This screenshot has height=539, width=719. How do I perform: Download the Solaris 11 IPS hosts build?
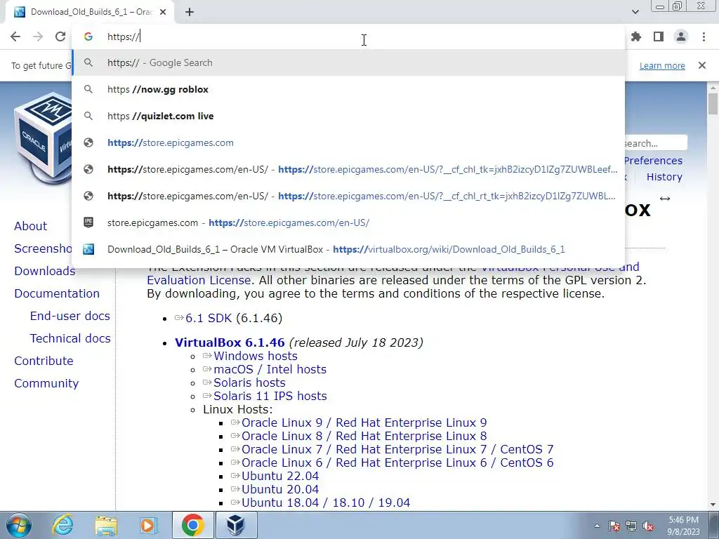pos(270,396)
